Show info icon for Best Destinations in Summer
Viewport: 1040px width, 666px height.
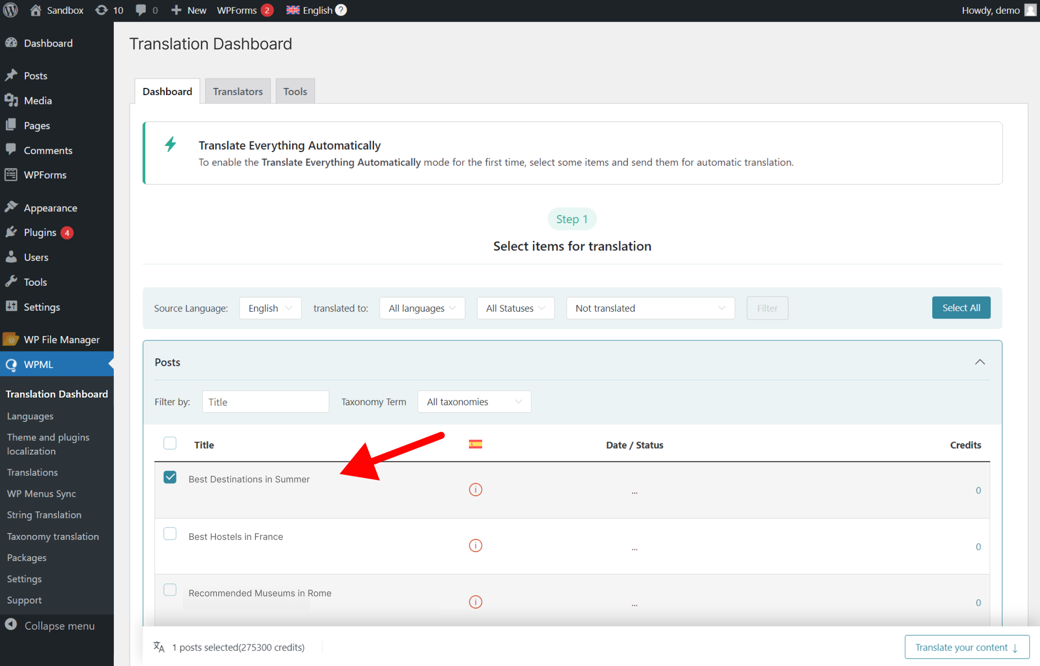tap(476, 489)
